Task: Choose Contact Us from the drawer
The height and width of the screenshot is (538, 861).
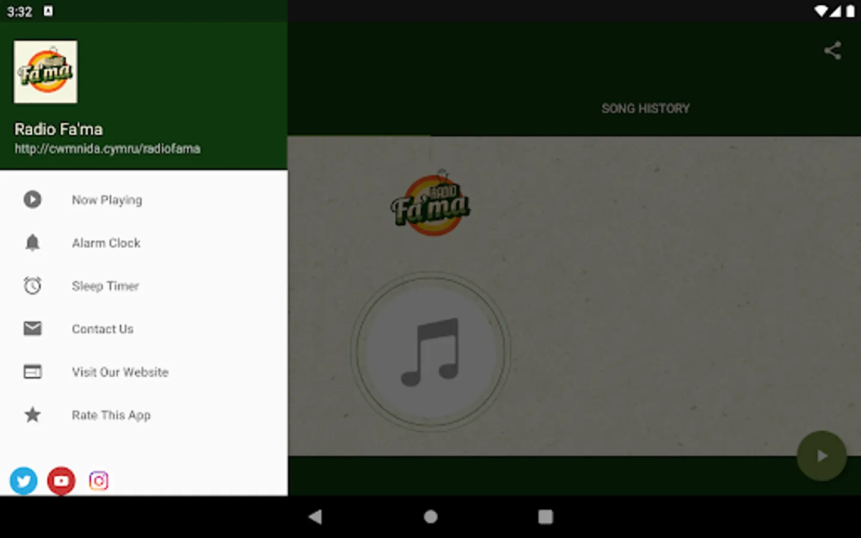Action: 143,329
